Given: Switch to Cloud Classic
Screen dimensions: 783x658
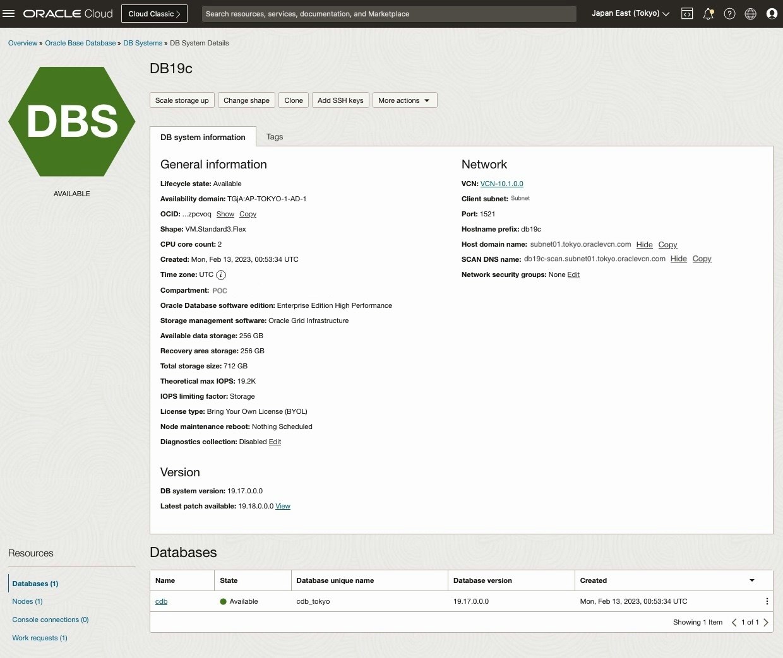Looking at the screenshot, I should pos(155,13).
